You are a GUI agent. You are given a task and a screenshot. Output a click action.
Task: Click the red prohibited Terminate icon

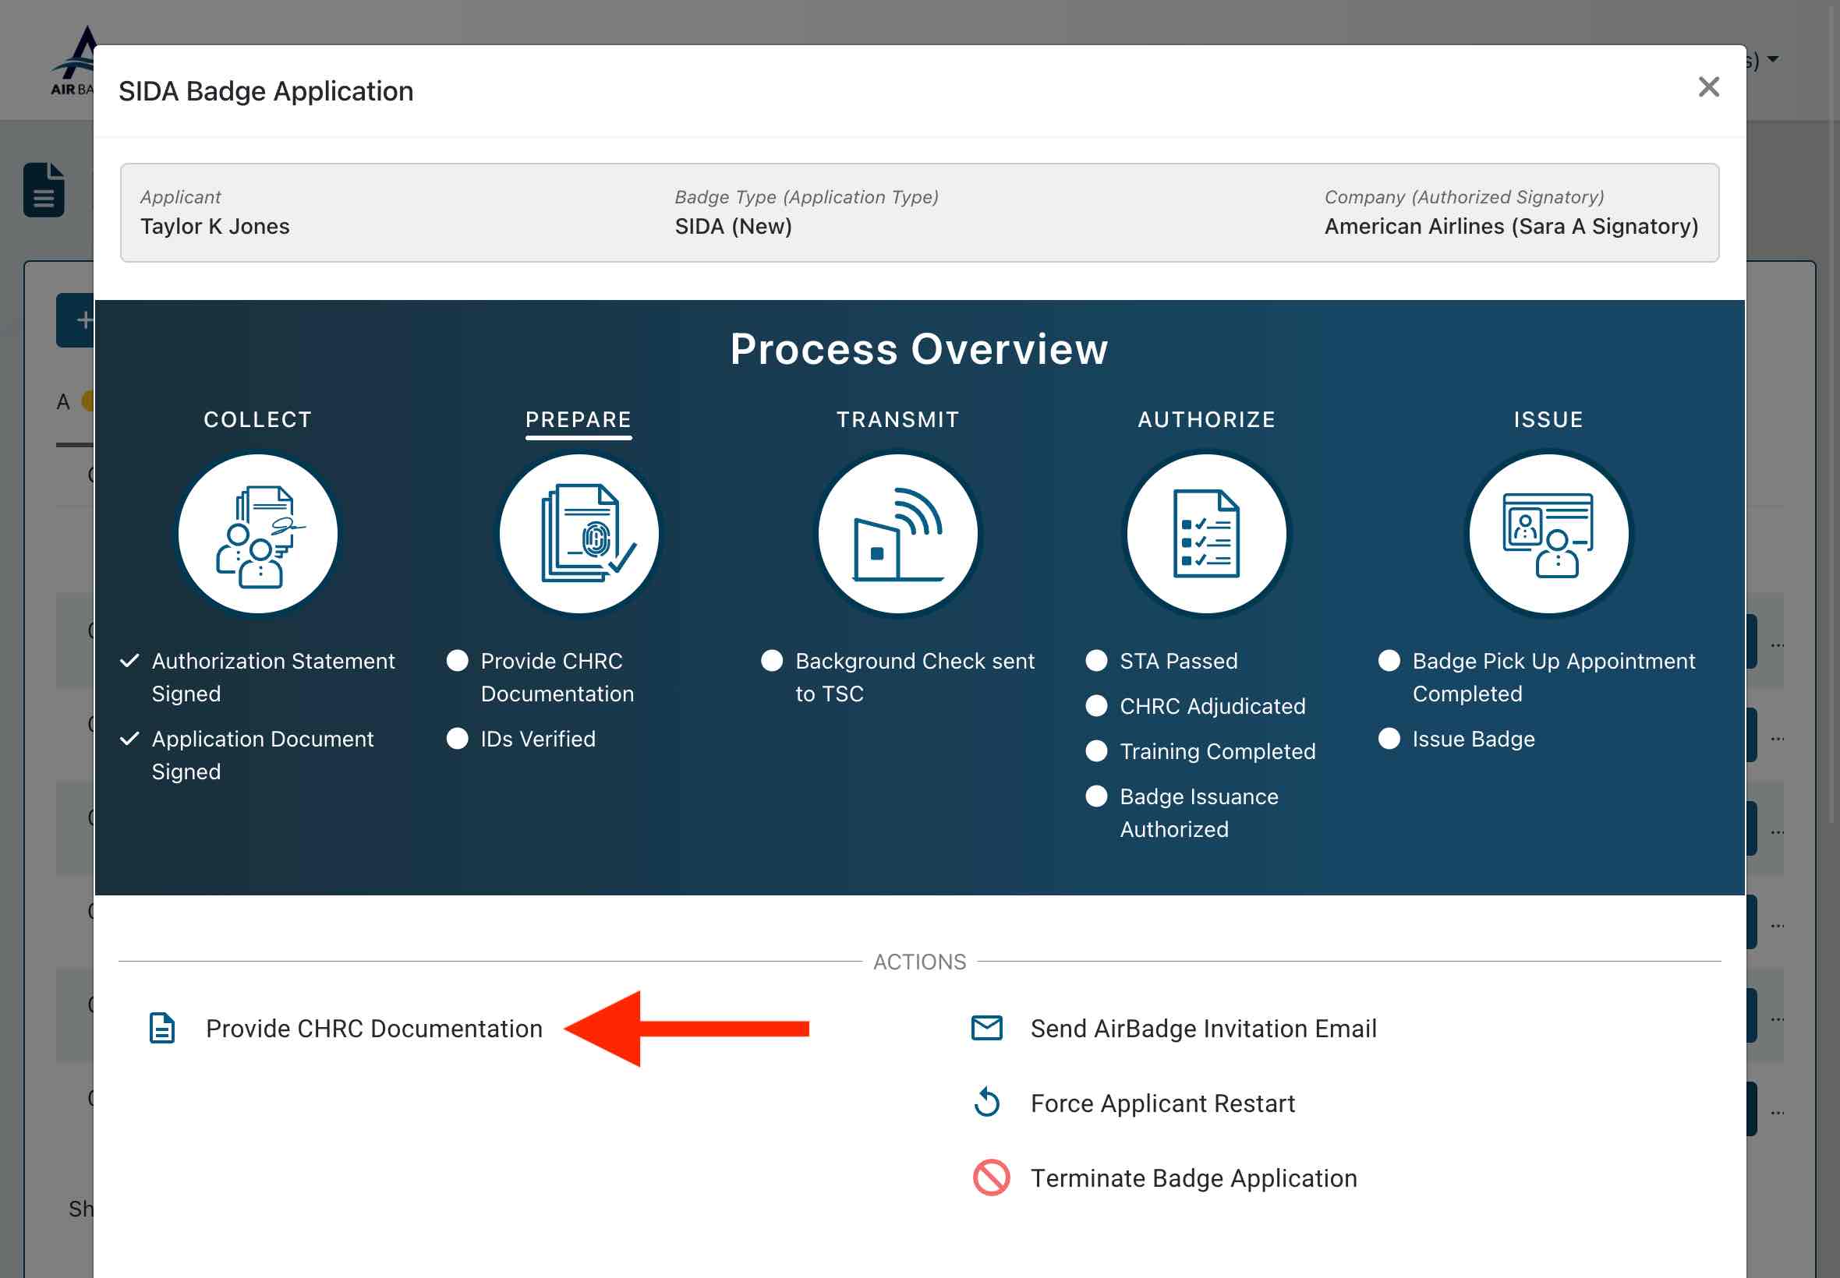pos(990,1177)
